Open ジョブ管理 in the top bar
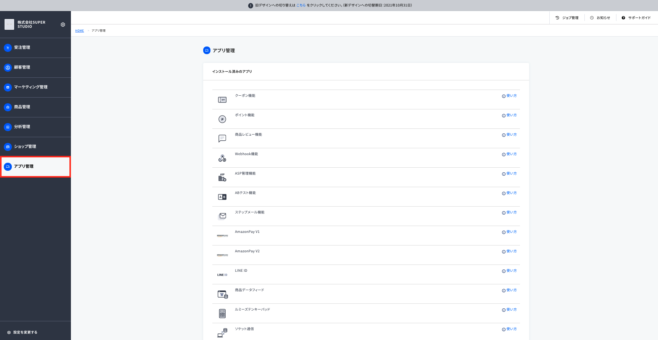The image size is (658, 340). 567,18
